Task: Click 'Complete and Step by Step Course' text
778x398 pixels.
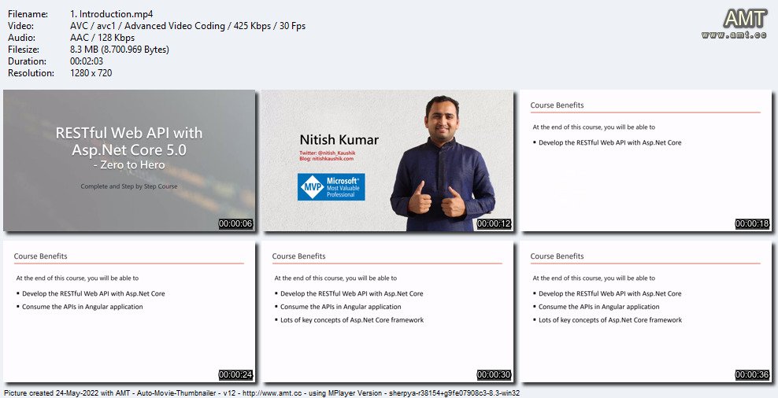Action: [x=129, y=187]
